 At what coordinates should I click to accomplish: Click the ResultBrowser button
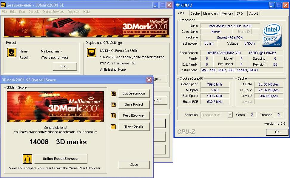(x=134, y=115)
